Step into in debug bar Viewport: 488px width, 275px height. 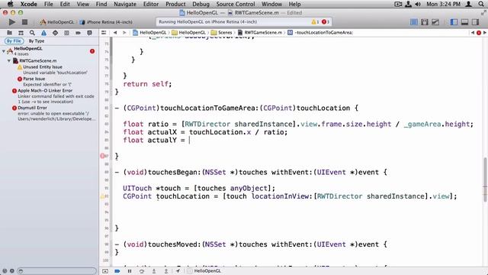click(154, 271)
